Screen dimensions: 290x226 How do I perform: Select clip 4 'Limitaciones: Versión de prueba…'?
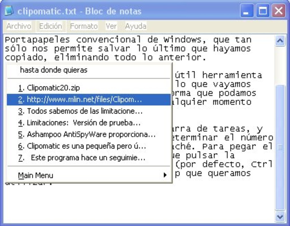pyautogui.click(x=88, y=123)
